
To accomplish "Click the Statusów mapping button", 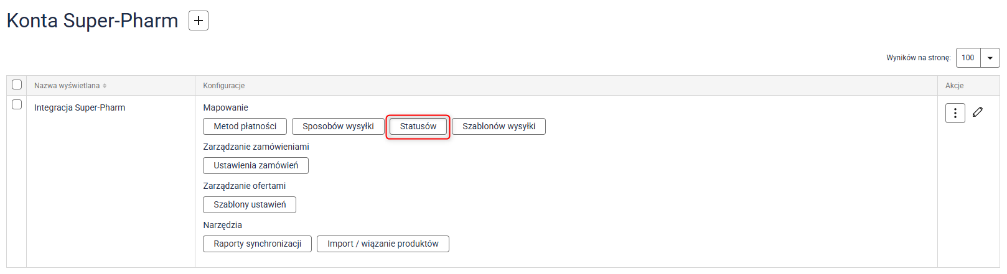I will (x=418, y=126).
